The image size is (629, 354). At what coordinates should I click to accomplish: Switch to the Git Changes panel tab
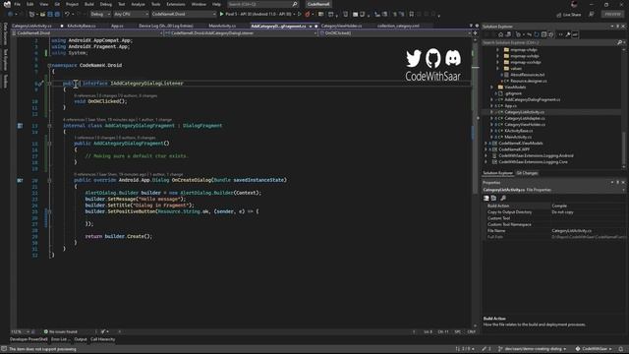point(527,173)
